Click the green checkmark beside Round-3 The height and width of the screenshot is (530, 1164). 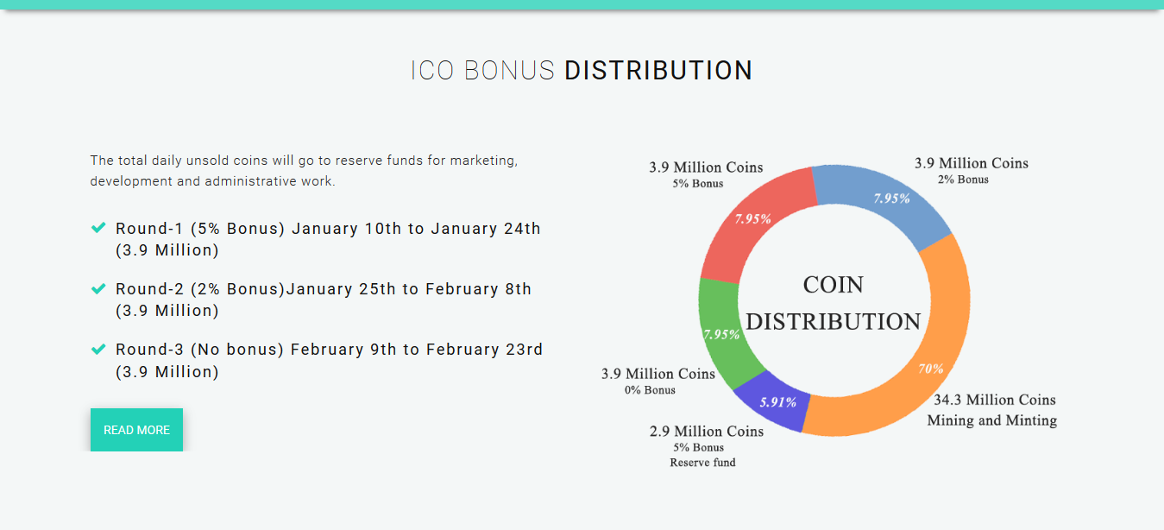coord(98,348)
